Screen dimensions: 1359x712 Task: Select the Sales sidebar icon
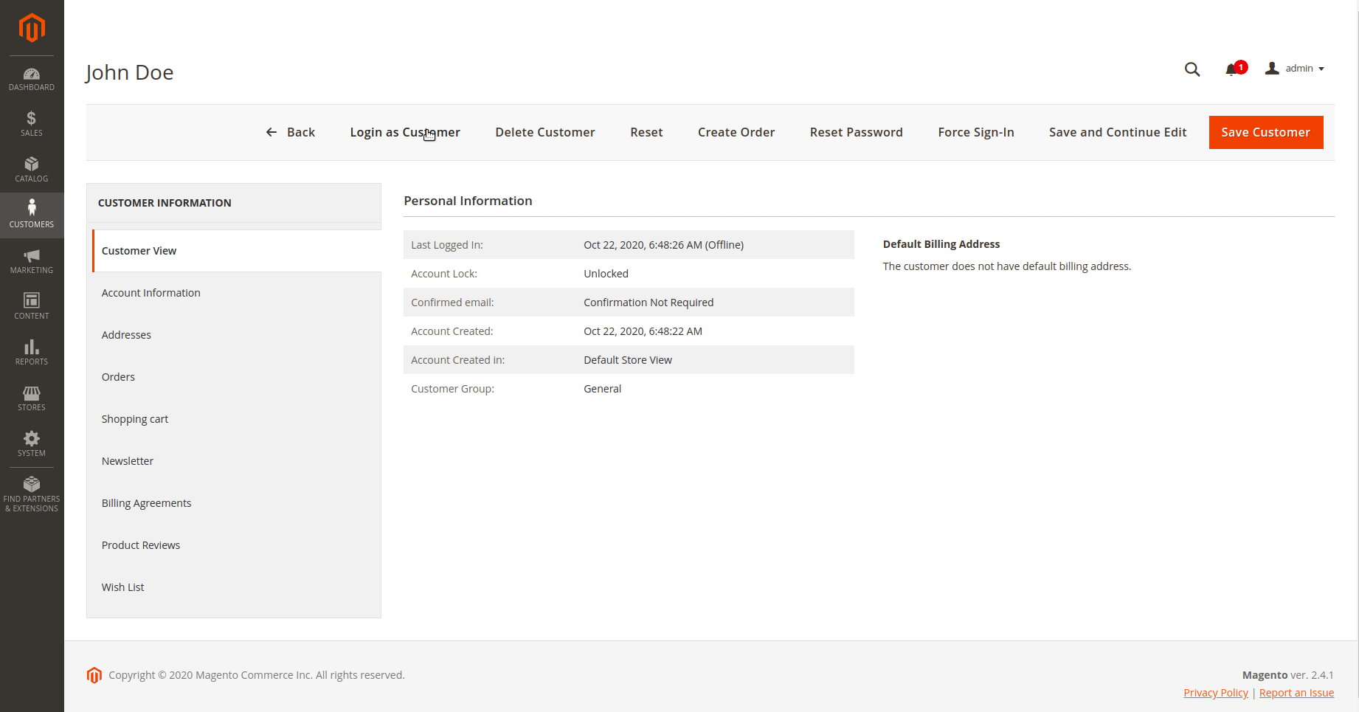tap(31, 123)
